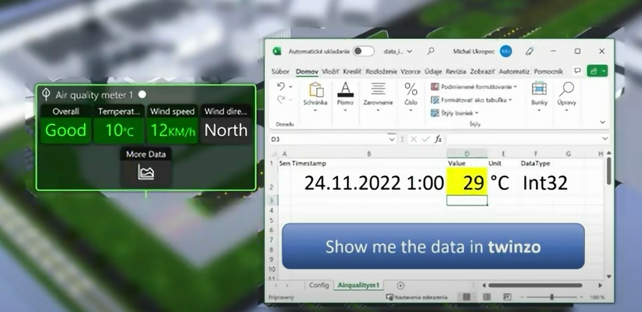Open Štýly buniek dropdown
Image resolution: width=642 pixels, height=312 pixels.
click(x=455, y=112)
